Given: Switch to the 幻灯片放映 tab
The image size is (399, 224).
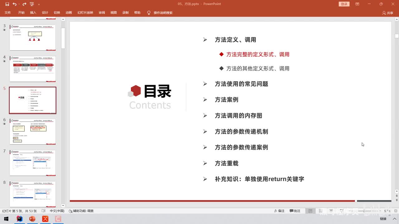Looking at the screenshot, I should point(85,13).
